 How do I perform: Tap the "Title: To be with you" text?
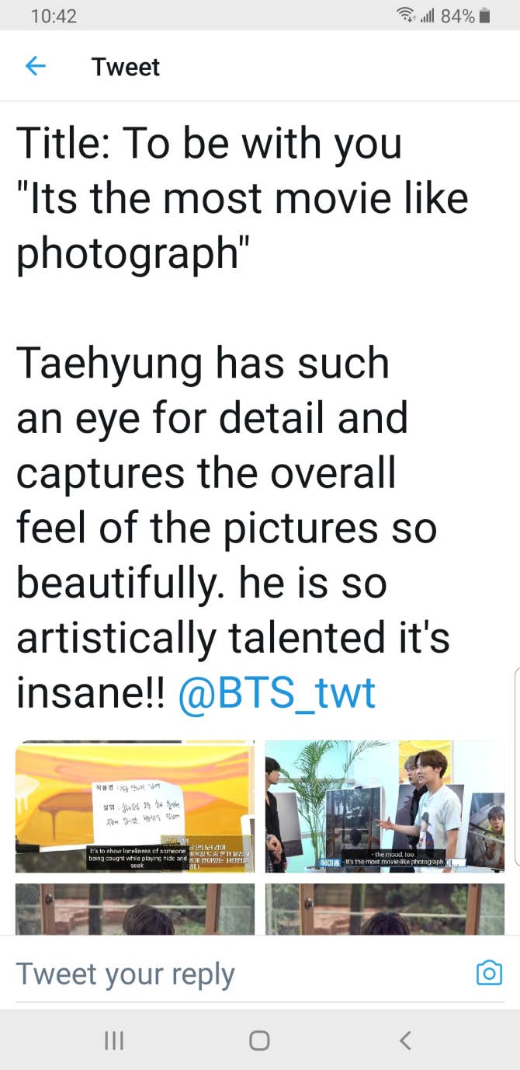pyautogui.click(x=210, y=143)
